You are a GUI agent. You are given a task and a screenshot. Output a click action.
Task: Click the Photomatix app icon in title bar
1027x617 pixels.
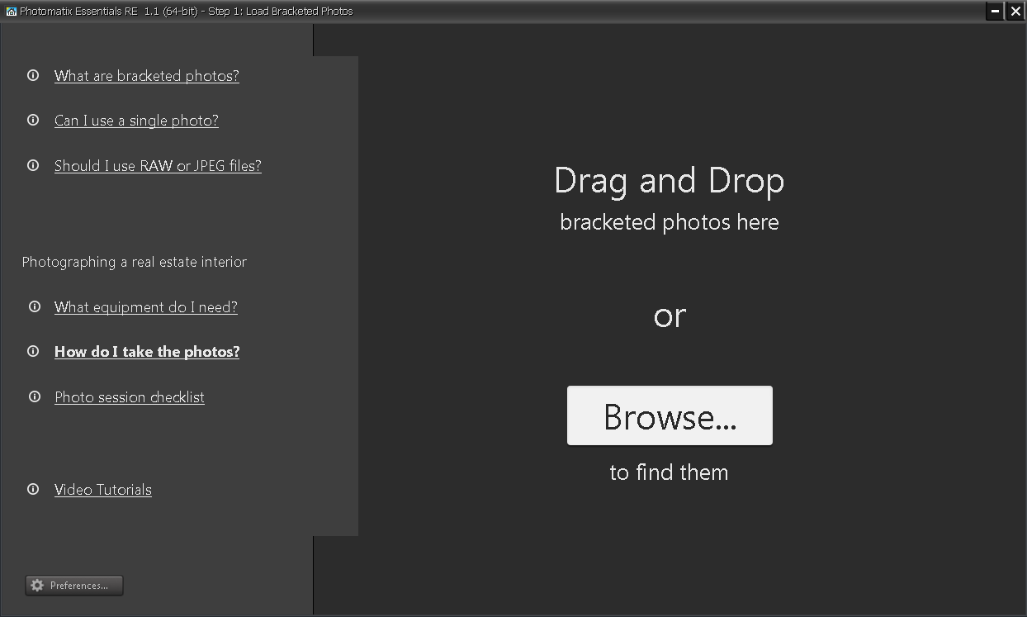[11, 12]
